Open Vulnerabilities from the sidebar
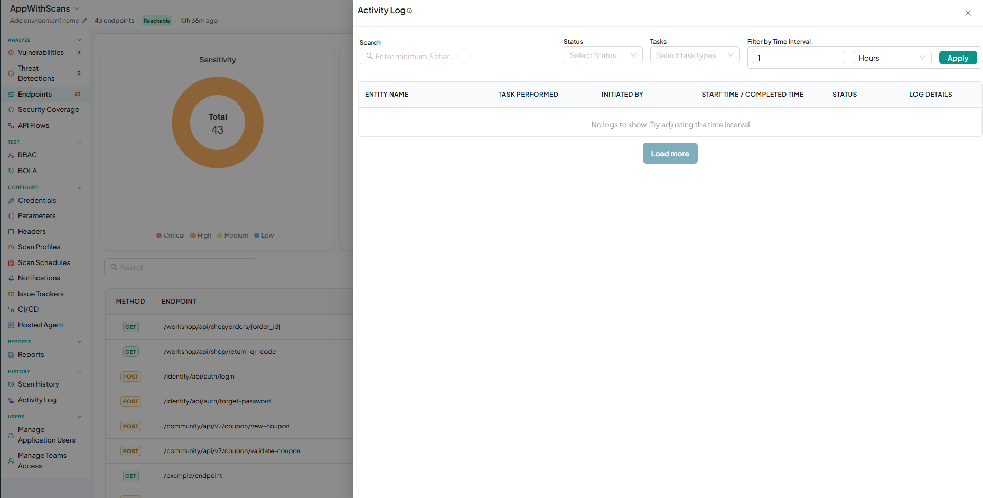The width and height of the screenshot is (983, 498). click(41, 53)
